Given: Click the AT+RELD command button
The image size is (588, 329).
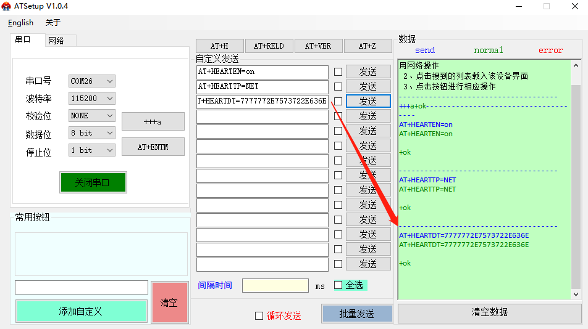Looking at the screenshot, I should click(269, 46).
